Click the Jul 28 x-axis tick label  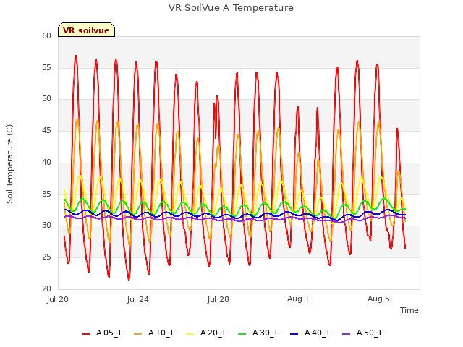point(218,299)
